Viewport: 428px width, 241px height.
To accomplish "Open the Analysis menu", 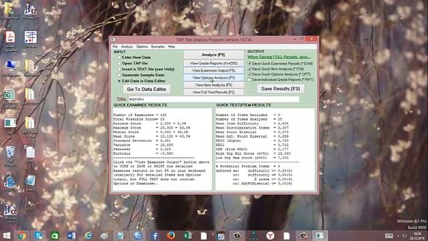I will coord(126,47).
